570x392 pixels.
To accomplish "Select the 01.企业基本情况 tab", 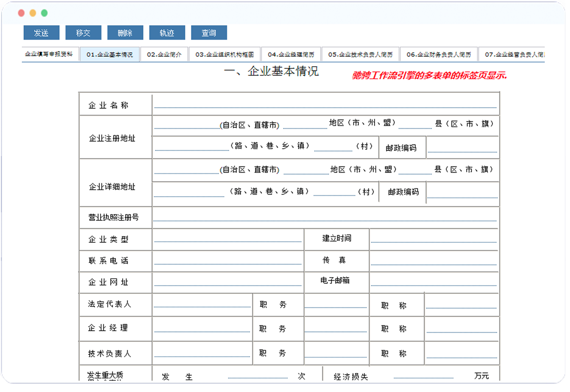I will click(x=110, y=54).
